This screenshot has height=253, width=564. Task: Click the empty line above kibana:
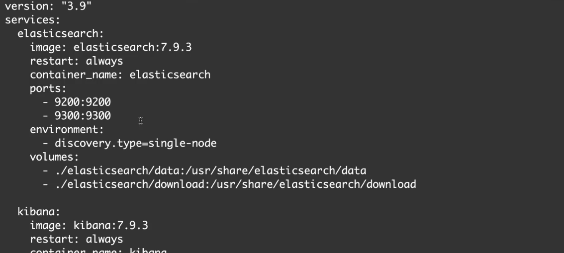tap(149, 198)
